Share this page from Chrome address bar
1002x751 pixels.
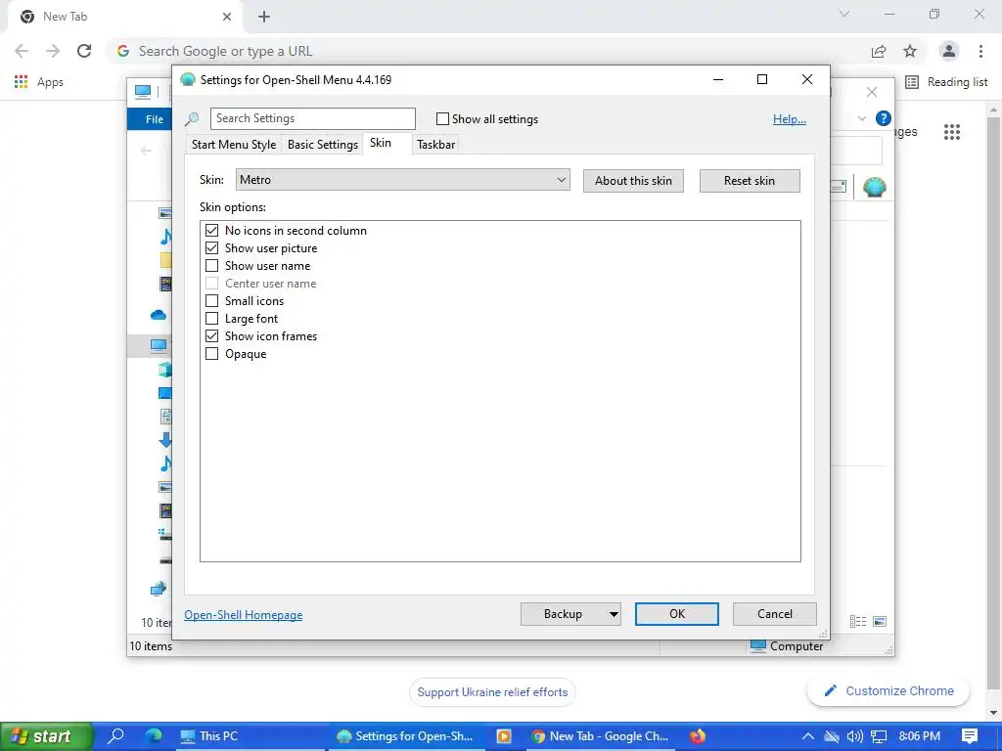[x=879, y=51]
